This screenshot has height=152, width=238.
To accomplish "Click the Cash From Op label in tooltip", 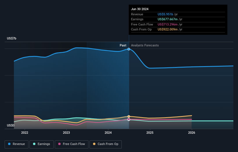I will [141, 30].
